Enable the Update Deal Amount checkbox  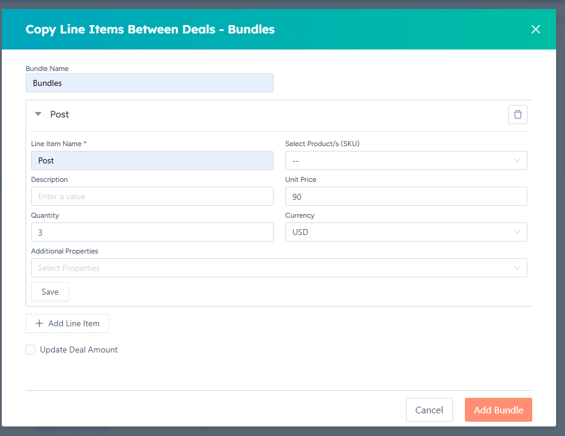click(30, 350)
